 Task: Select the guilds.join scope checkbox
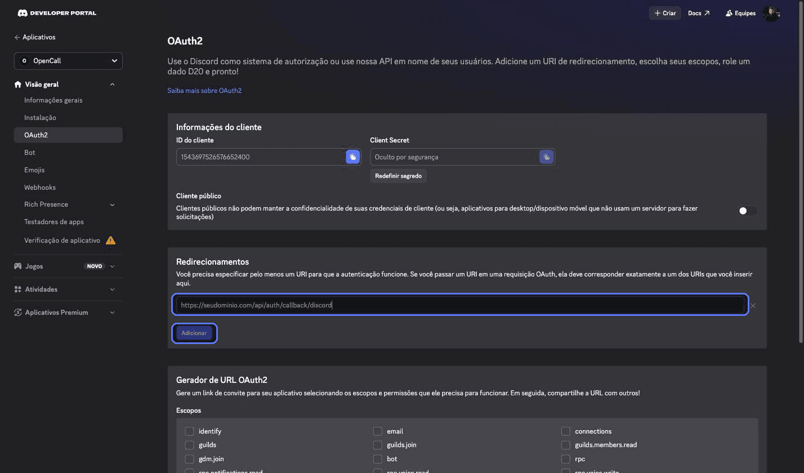point(377,445)
